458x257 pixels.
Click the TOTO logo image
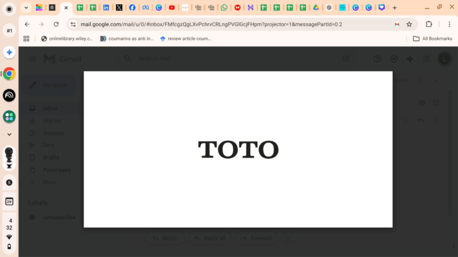click(x=238, y=149)
